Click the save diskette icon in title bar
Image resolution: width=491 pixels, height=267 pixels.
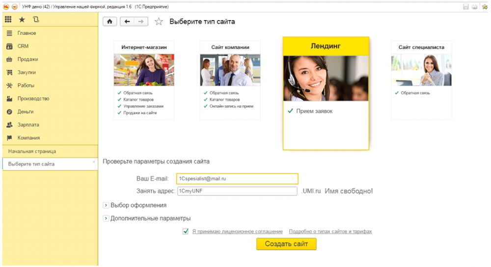tap(465, 7)
